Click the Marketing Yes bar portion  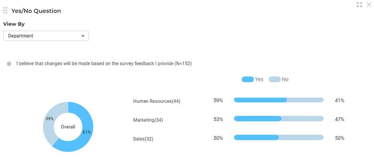pyautogui.click(x=258, y=118)
